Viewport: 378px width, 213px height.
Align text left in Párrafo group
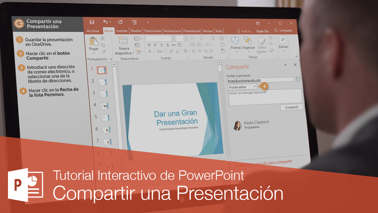[194, 51]
